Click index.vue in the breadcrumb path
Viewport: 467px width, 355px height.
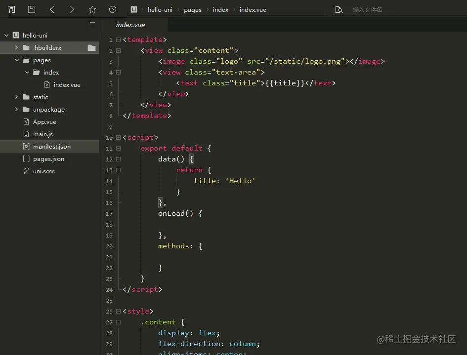coord(253,10)
